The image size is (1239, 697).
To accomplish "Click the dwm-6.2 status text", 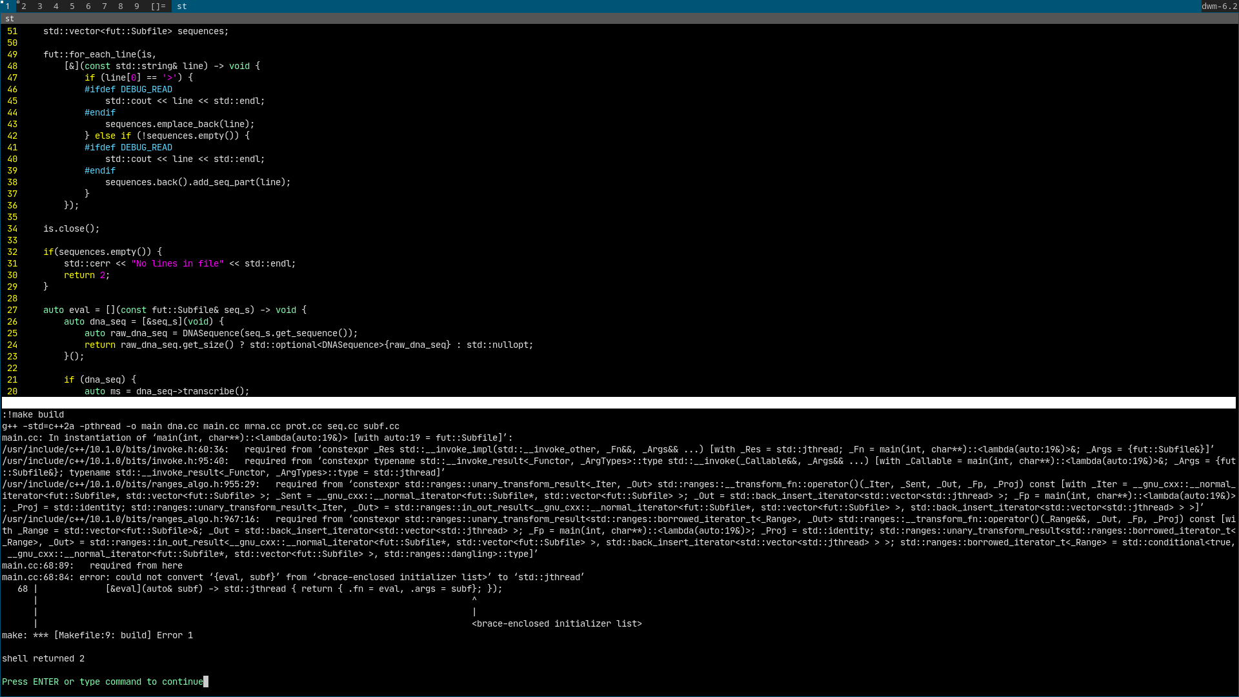I will click(1219, 6).
